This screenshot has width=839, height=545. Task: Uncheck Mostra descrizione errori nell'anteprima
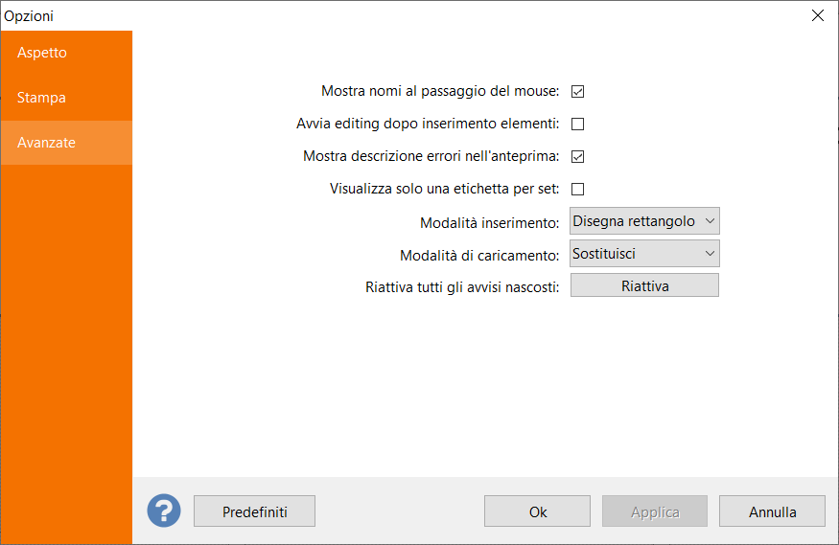tap(578, 156)
